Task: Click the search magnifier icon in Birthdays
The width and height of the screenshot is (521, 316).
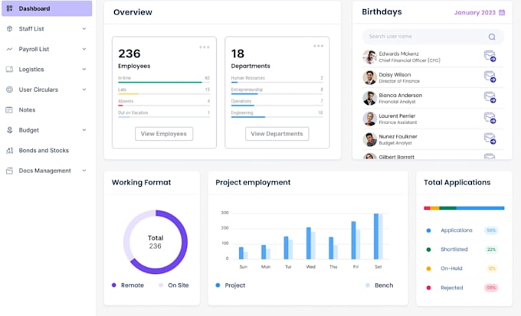Action: (492, 36)
